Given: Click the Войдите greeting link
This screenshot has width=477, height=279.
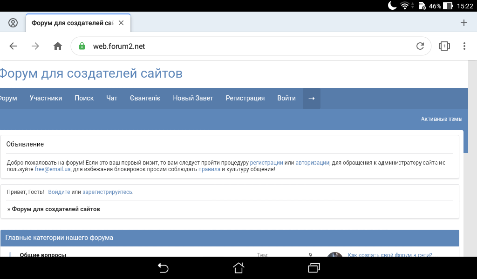Looking at the screenshot, I should point(59,192).
